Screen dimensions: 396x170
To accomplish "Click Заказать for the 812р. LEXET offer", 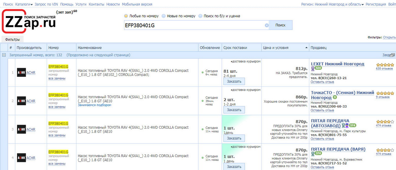I will (x=234, y=81).
